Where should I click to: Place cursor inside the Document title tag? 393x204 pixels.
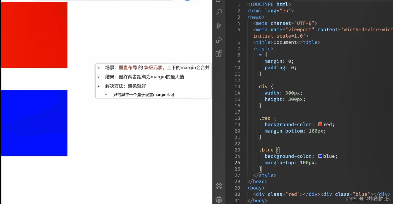[x=285, y=42]
